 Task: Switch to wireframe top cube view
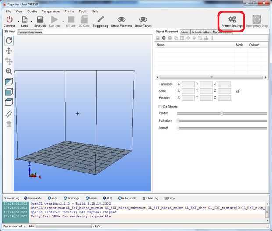click(9, 102)
